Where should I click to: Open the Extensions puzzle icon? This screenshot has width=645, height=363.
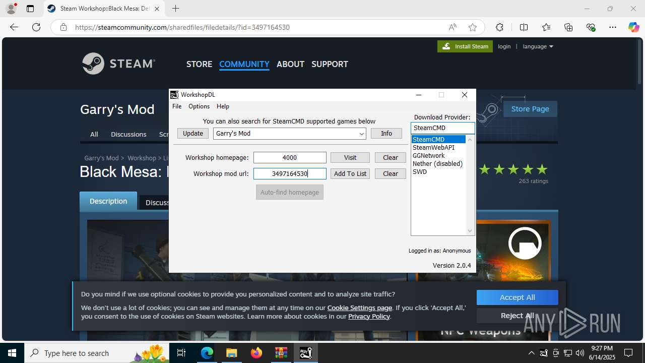tap(499, 27)
